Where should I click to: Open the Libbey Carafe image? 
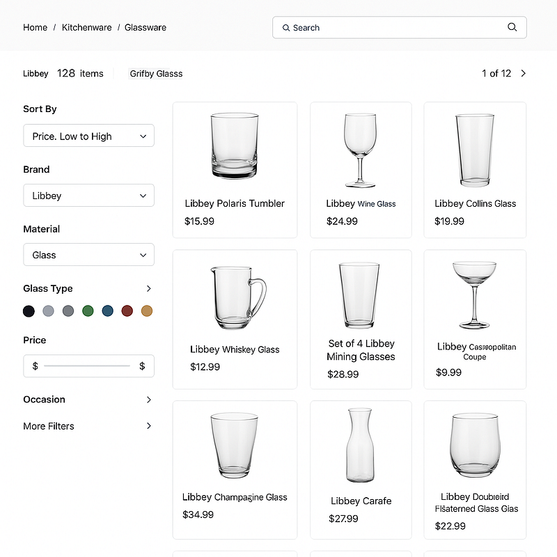coord(360,445)
